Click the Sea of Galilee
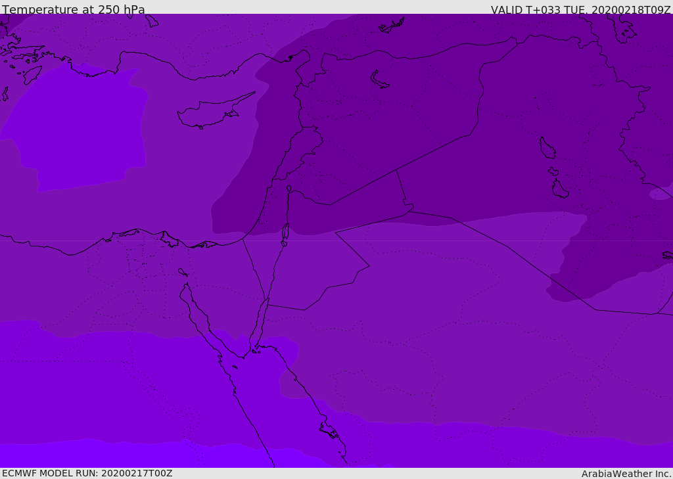This screenshot has height=479, width=673. click(289, 189)
